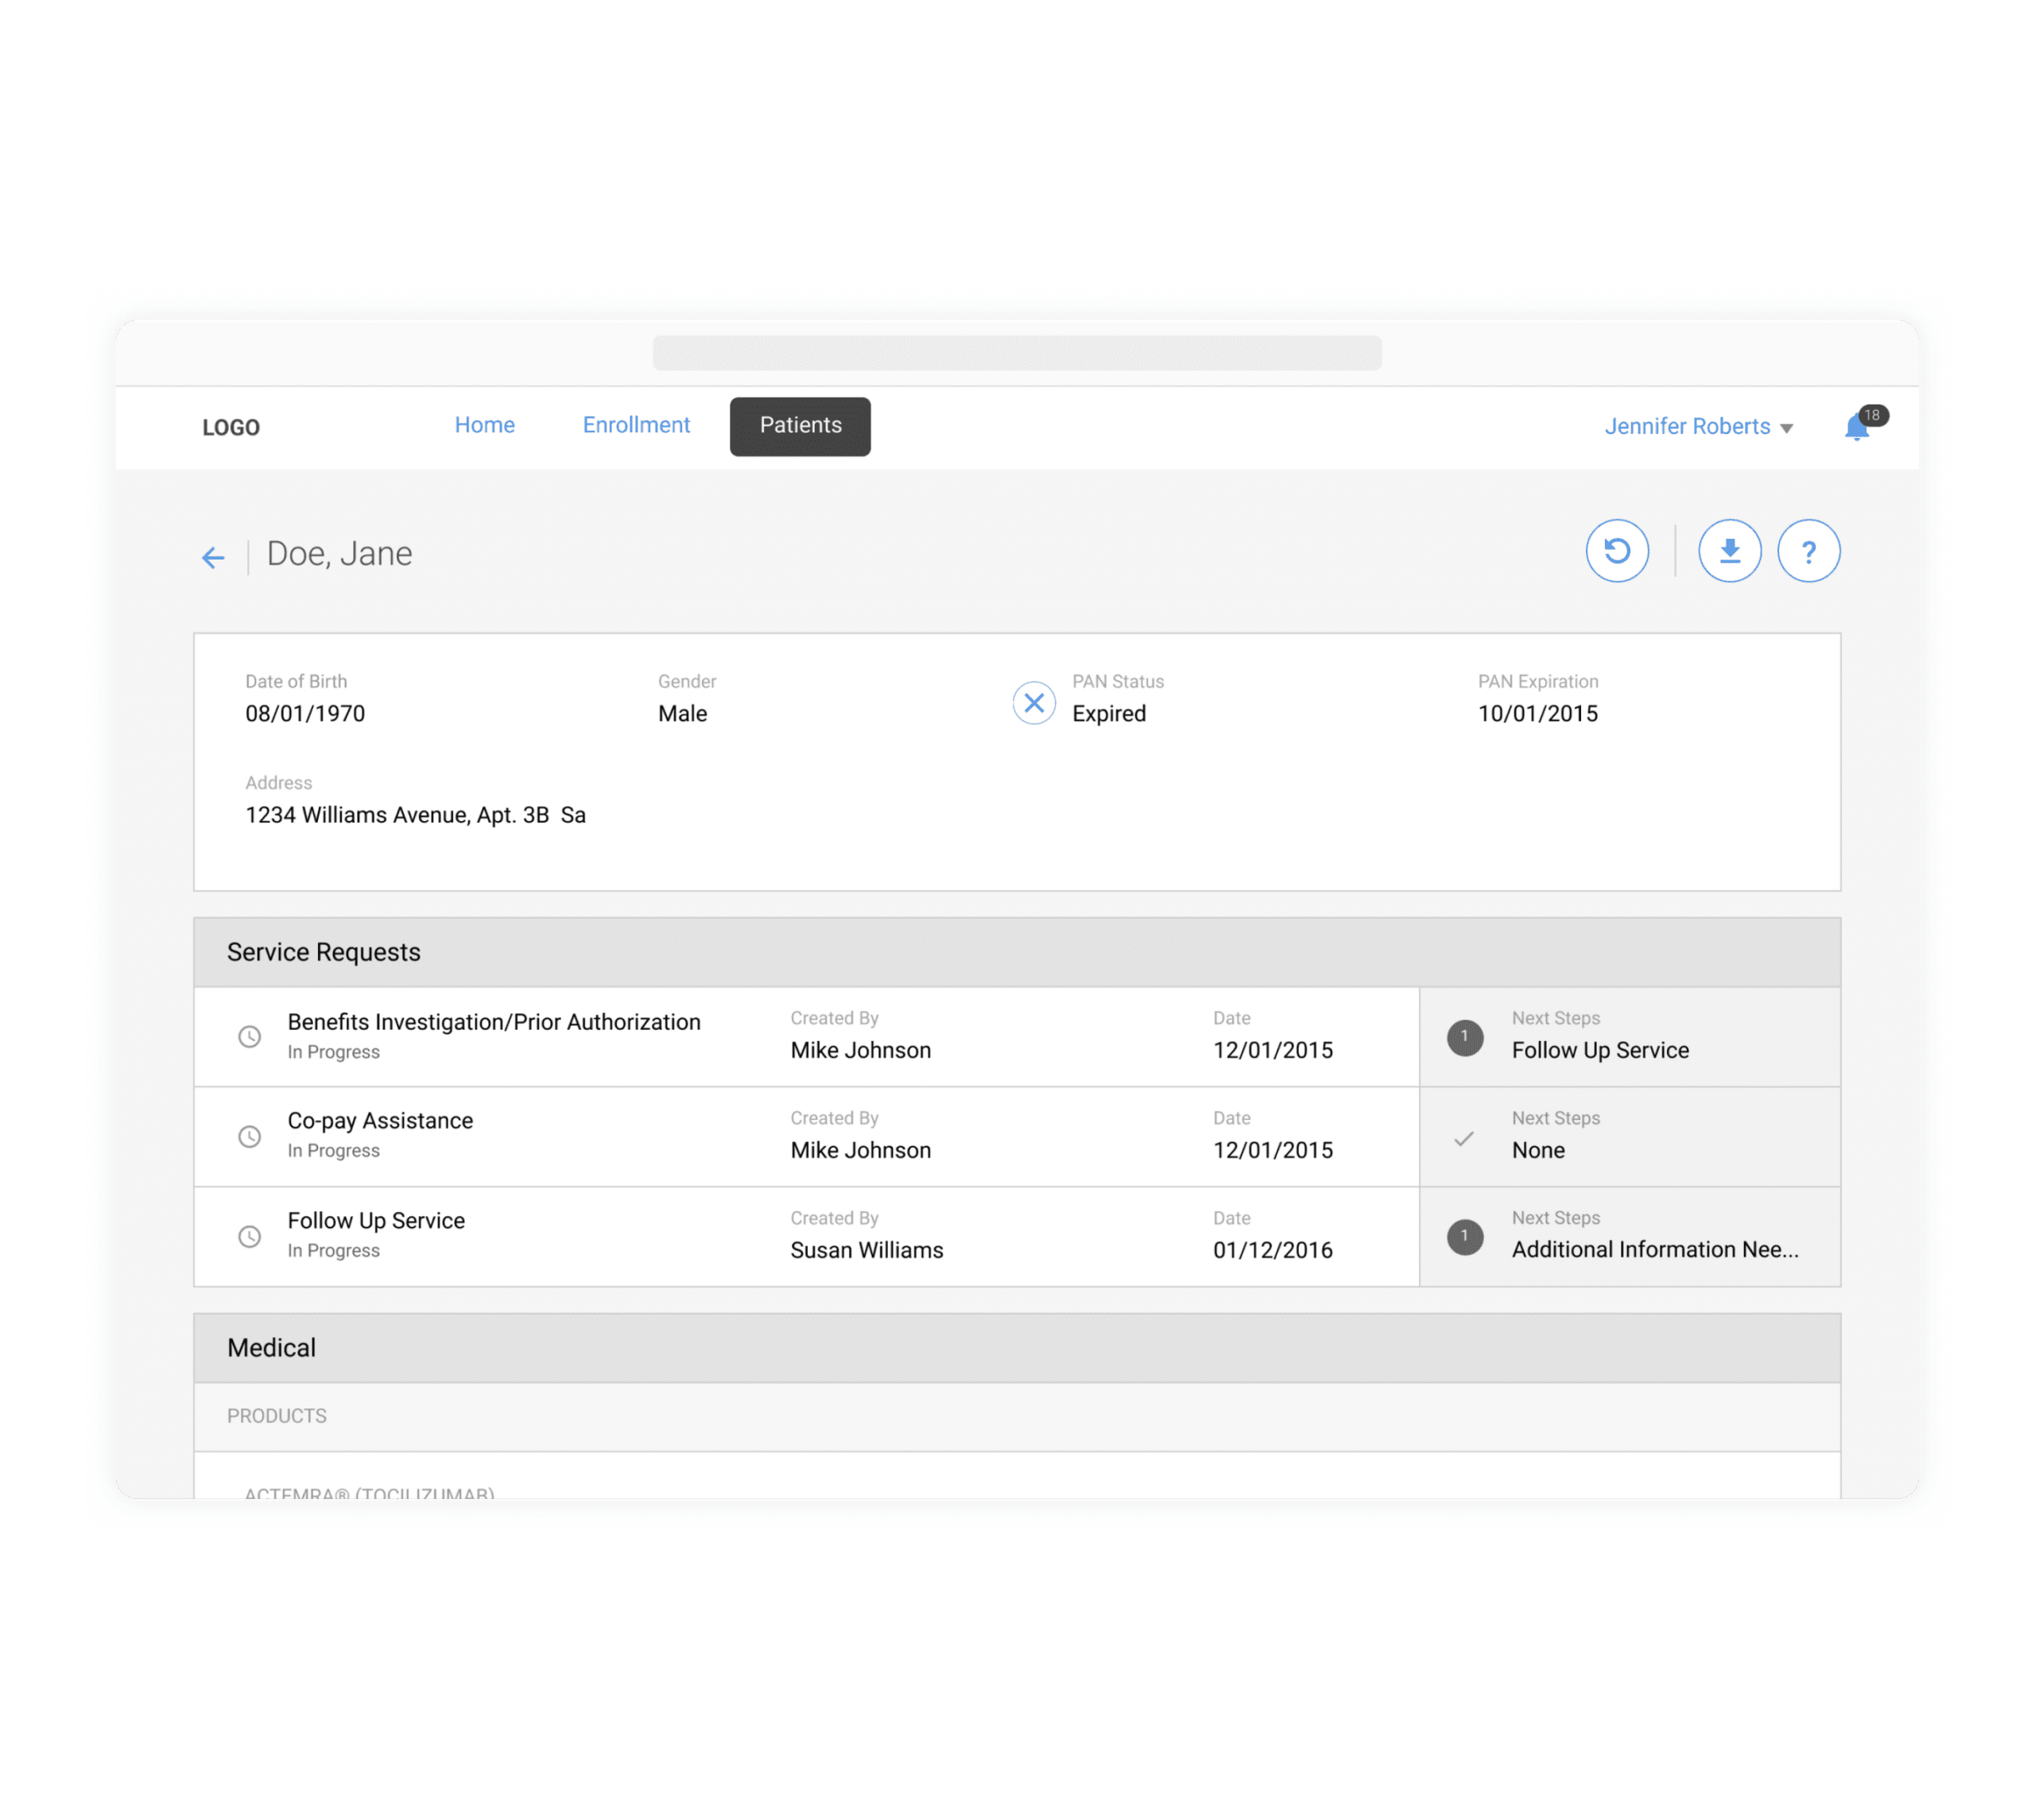Click Additional Information Nee... next step
The width and height of the screenshot is (2035, 1820).
coord(1655,1250)
